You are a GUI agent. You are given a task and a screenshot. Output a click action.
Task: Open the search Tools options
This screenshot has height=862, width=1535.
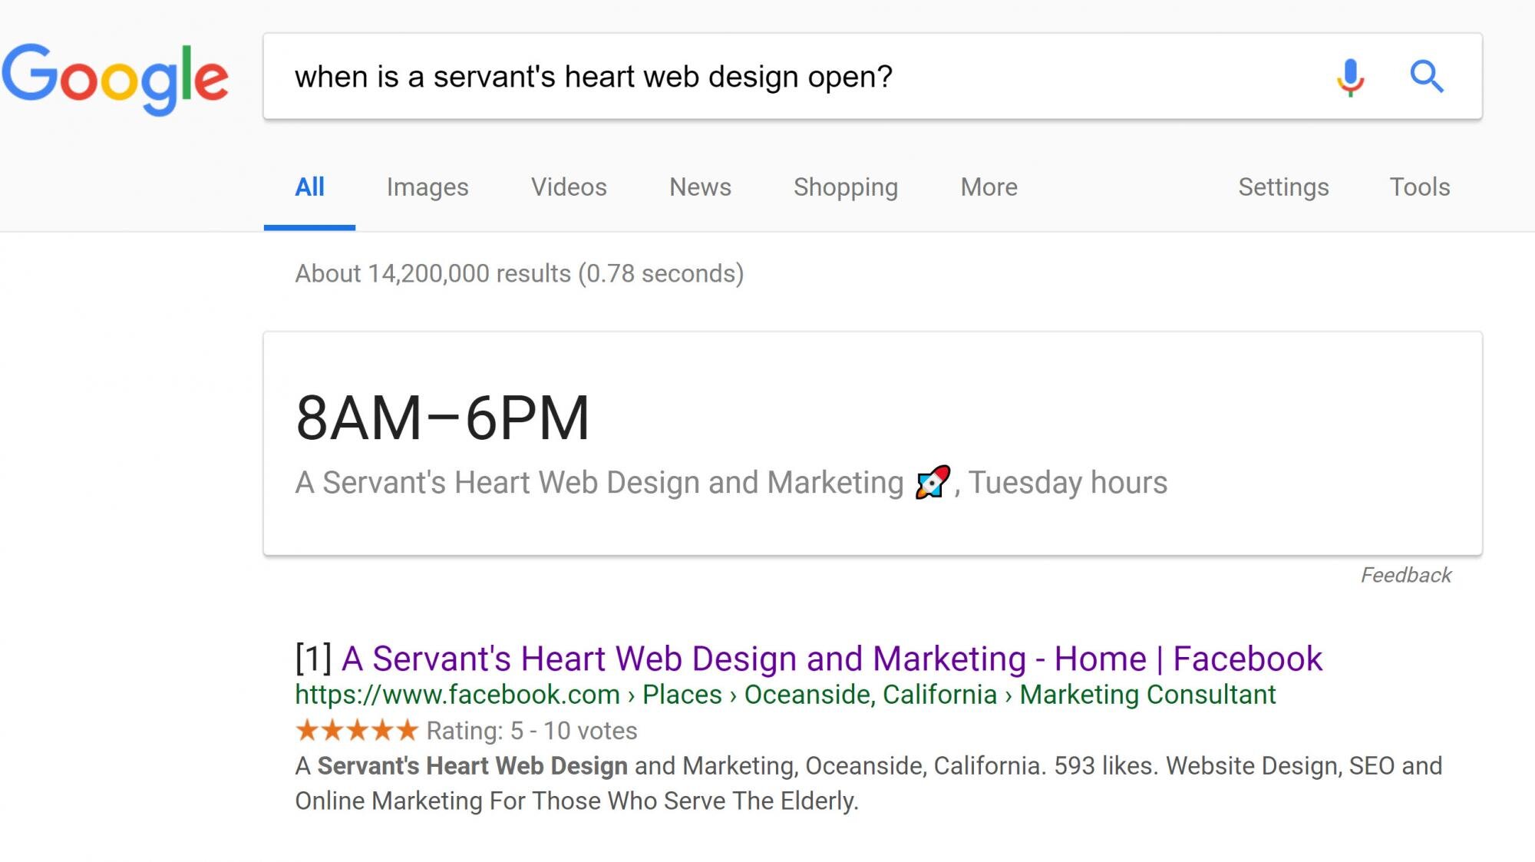[1420, 187]
